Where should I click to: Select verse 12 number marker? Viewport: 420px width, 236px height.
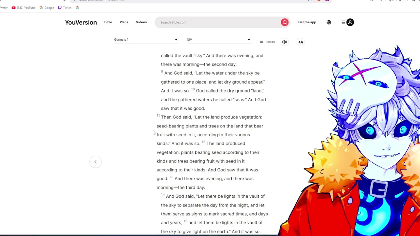click(x=203, y=142)
